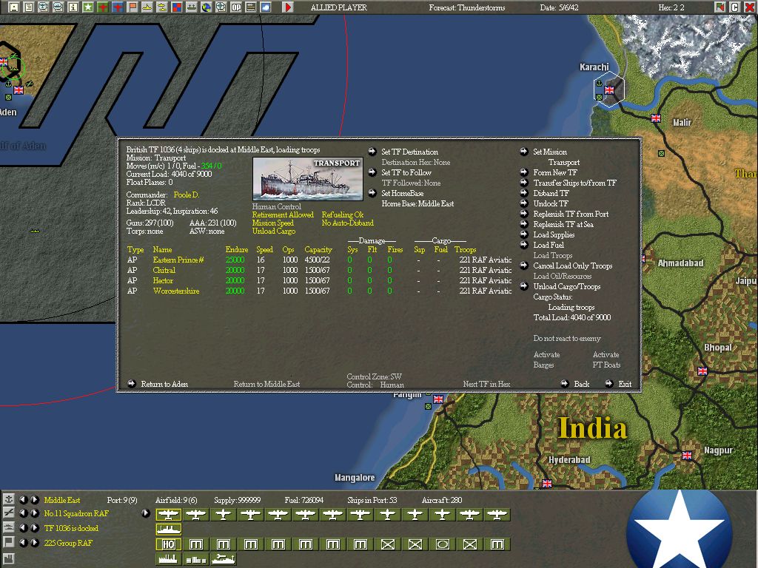Screen dimensions: 758x568
Task: Select the docked task force ship icon
Action: point(168,530)
